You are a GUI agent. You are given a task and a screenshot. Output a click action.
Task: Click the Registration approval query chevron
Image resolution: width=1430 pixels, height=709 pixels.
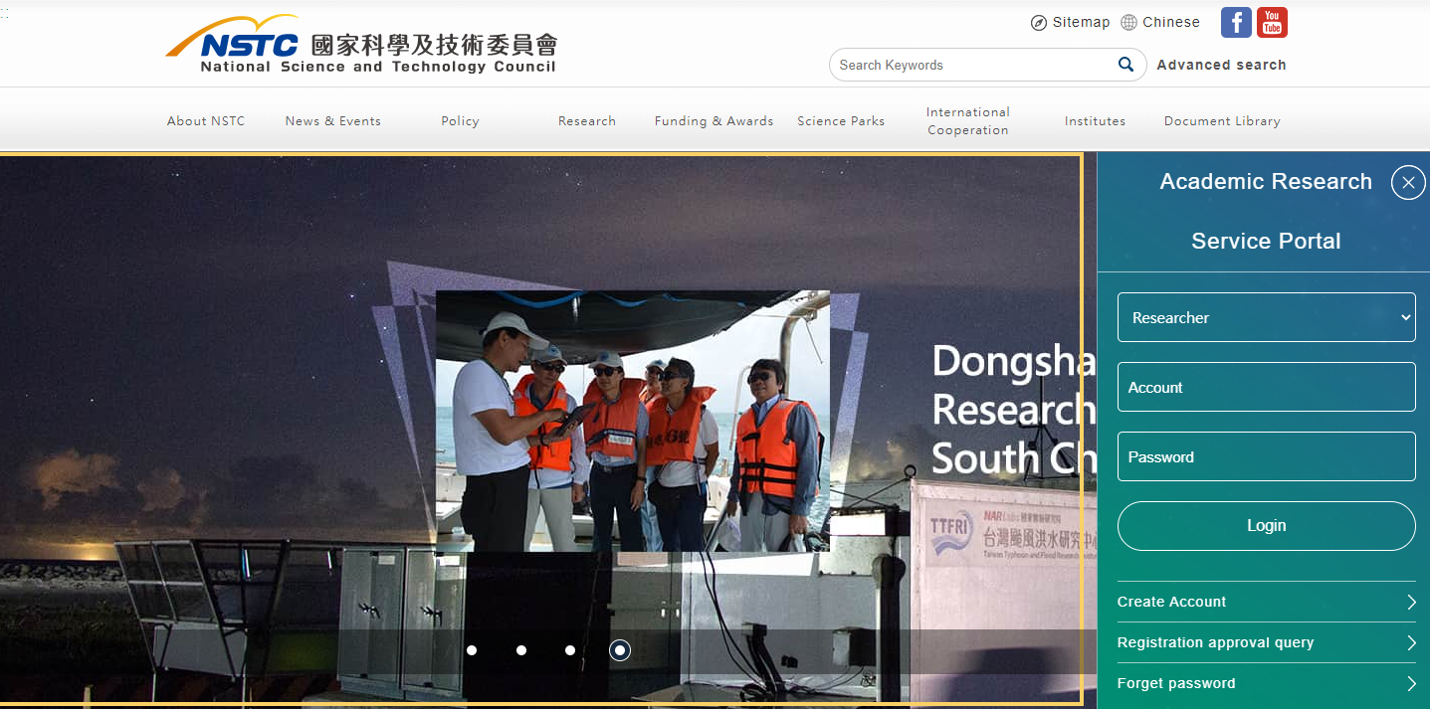1411,642
